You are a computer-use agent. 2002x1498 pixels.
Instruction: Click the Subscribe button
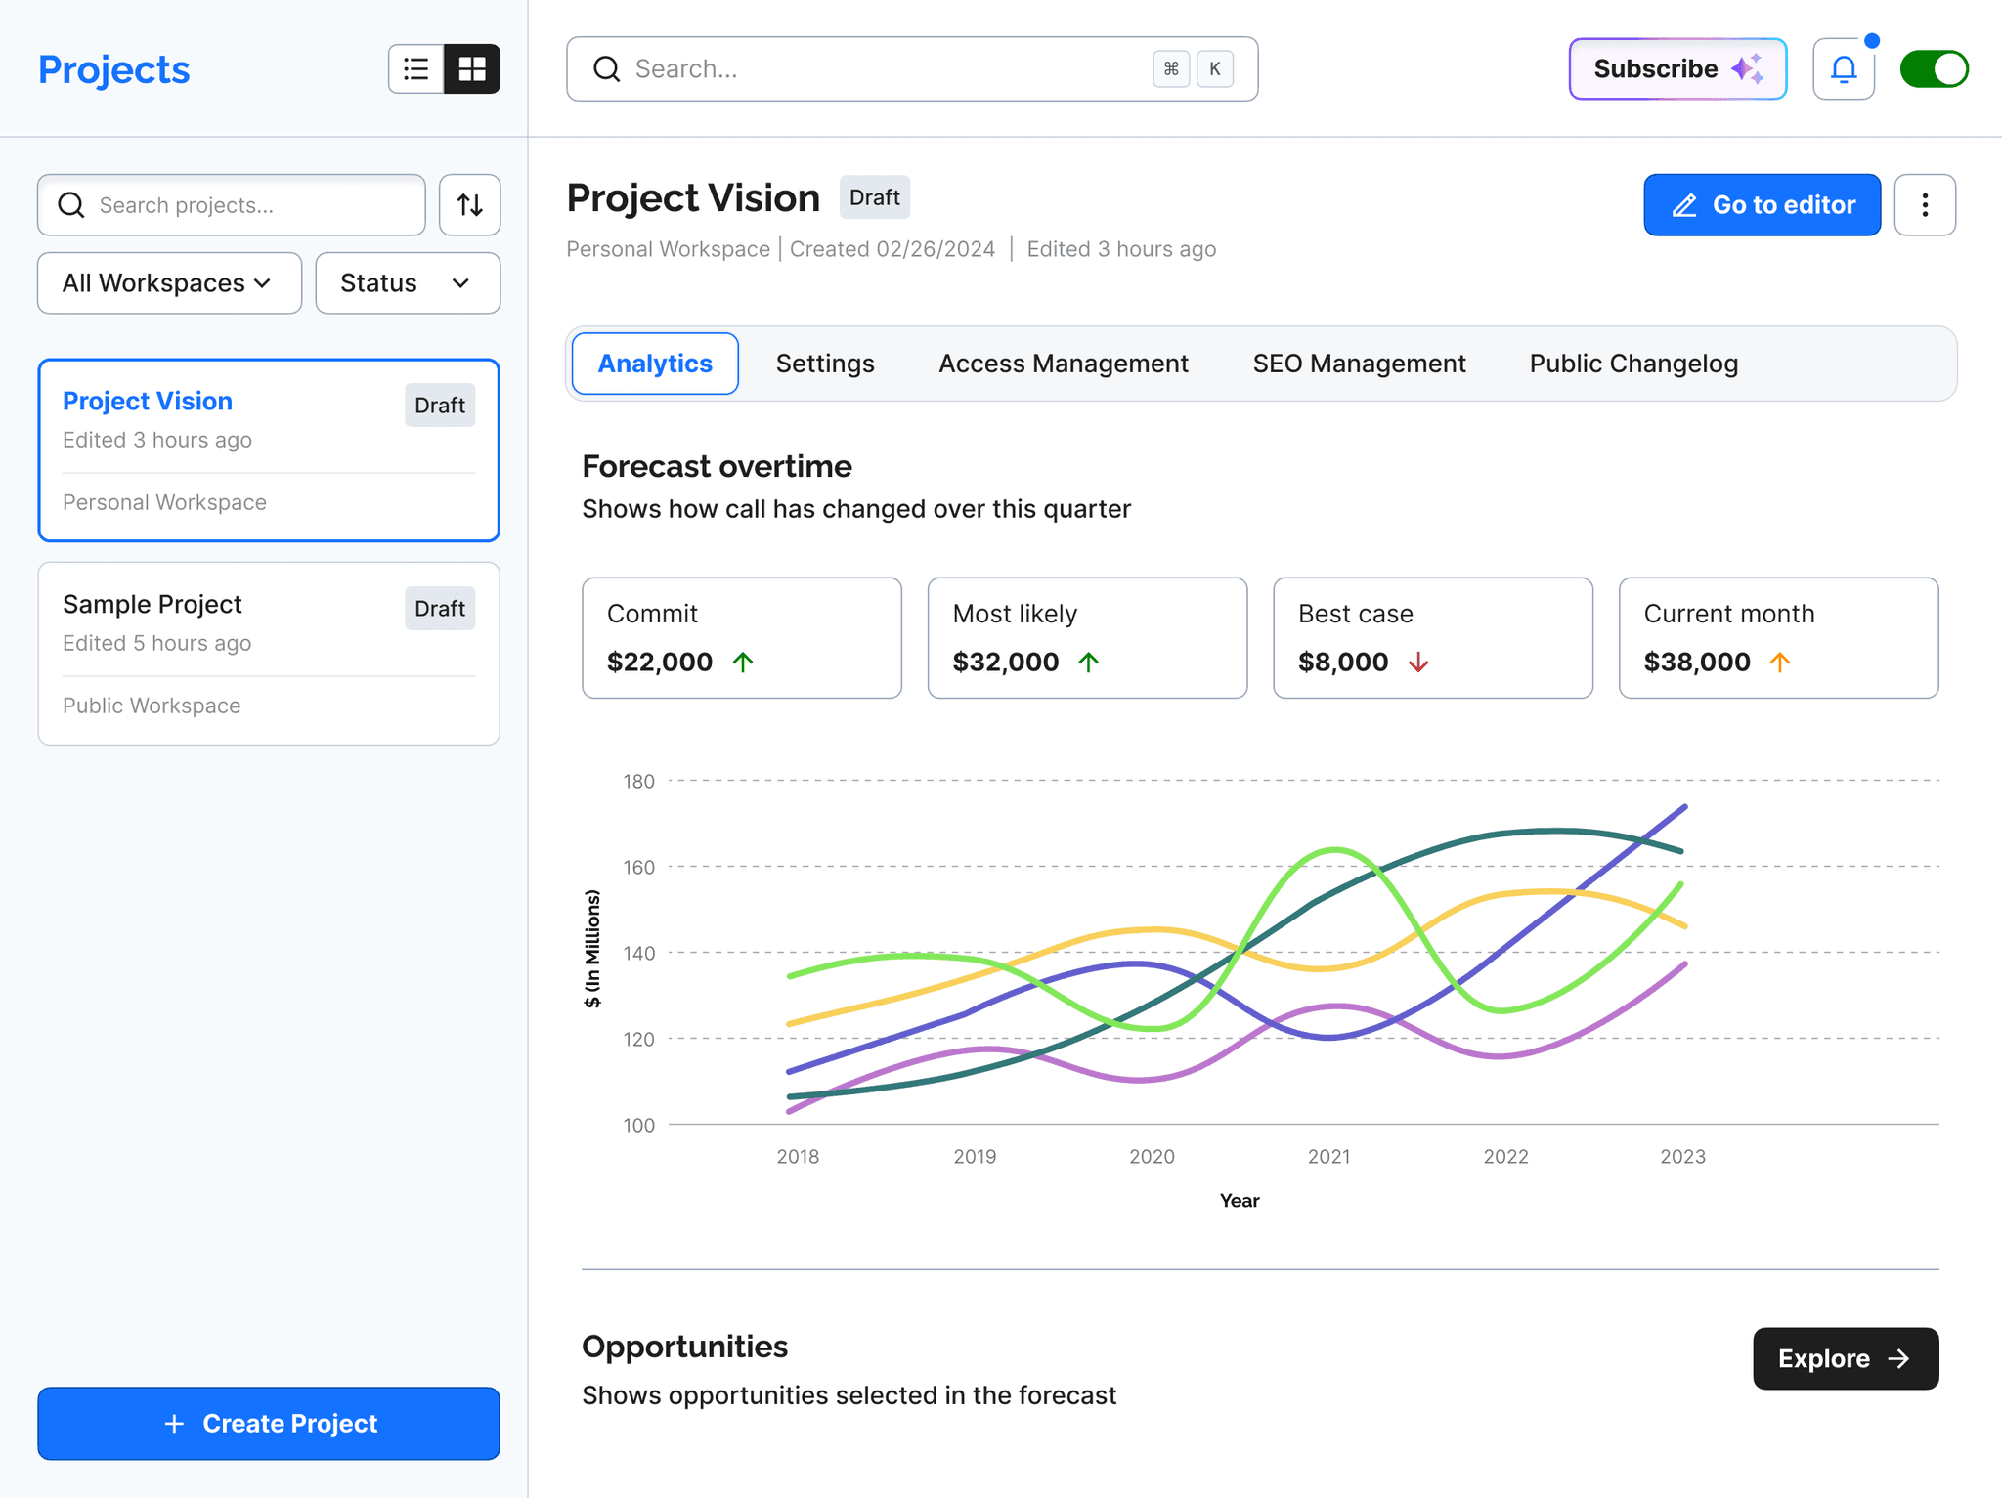coord(1677,69)
